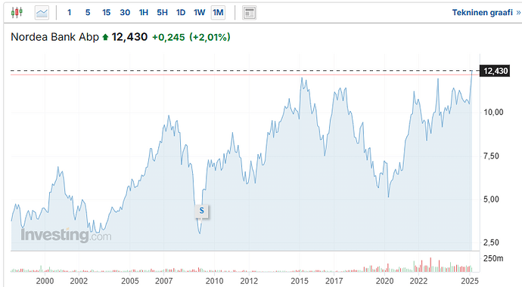Click the green up arrow price indicator

point(105,37)
